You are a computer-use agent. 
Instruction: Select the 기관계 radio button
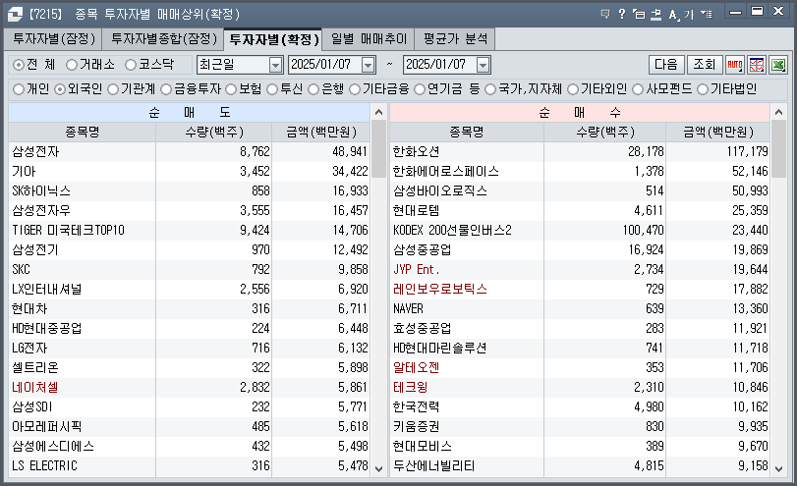point(113,89)
